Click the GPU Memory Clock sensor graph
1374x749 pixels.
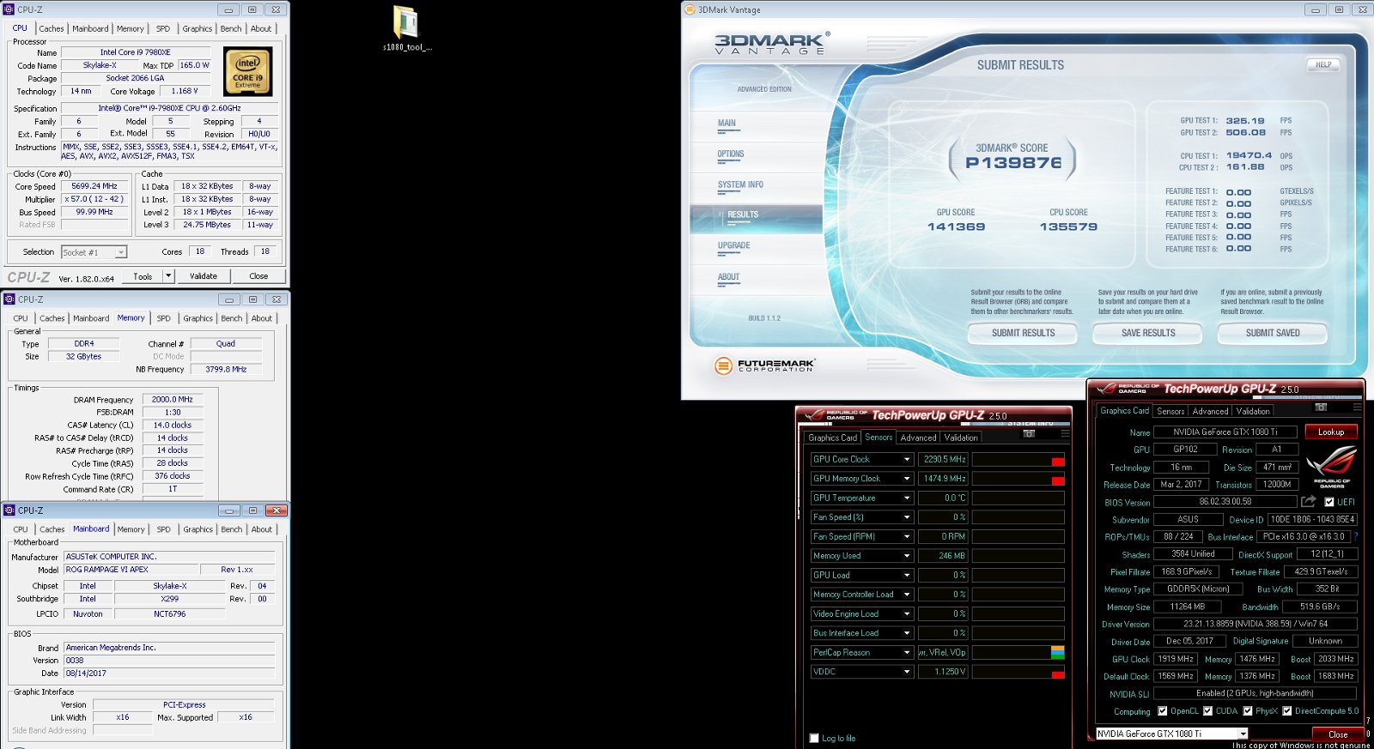(1018, 479)
